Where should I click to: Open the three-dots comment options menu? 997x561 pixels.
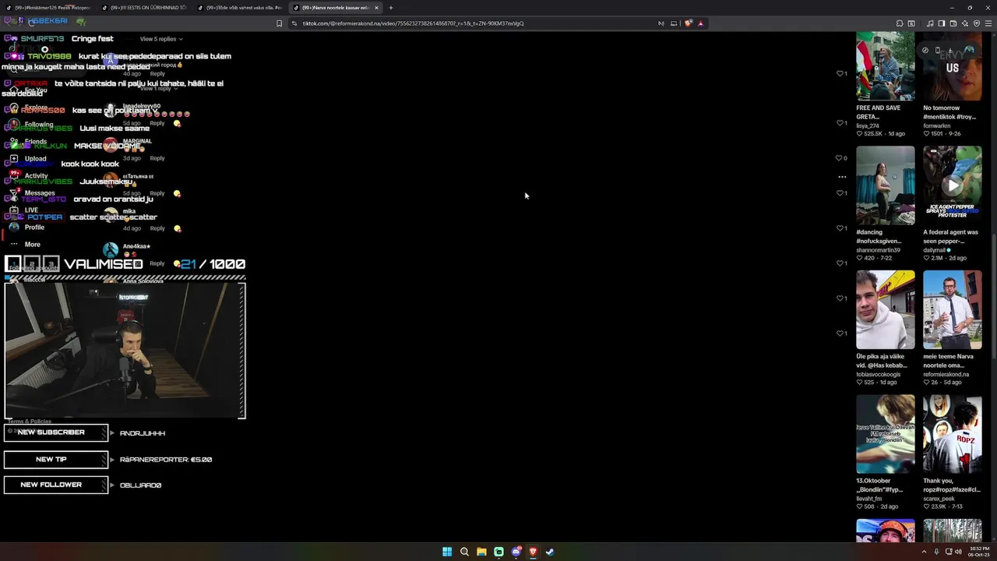[842, 177]
